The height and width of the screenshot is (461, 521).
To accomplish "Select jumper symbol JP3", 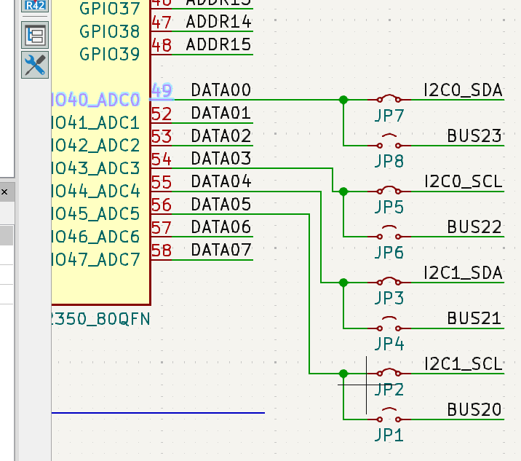I will point(389,282).
